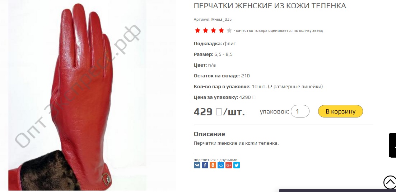396x192 pixels.
Task: Click the упаковок quantity input field
Action: (x=300, y=111)
